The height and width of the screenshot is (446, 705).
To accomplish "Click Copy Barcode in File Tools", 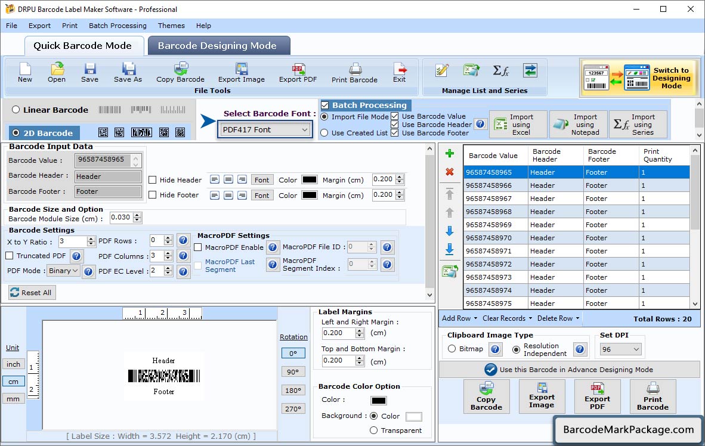I will [180, 73].
